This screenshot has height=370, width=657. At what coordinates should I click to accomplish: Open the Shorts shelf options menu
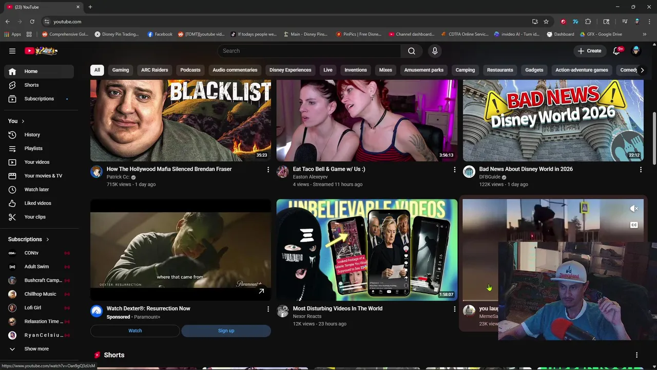coord(636,355)
